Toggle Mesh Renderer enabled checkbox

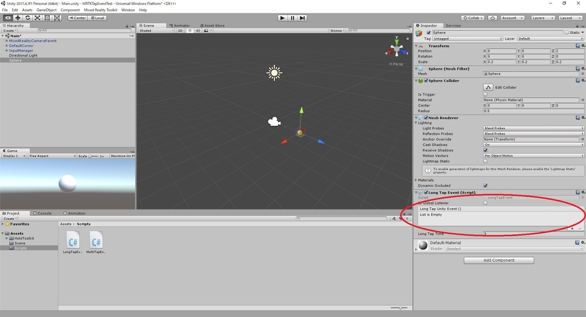click(x=426, y=118)
